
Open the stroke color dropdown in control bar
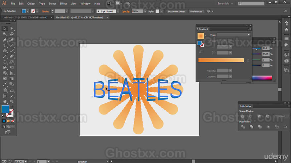click(37, 11)
